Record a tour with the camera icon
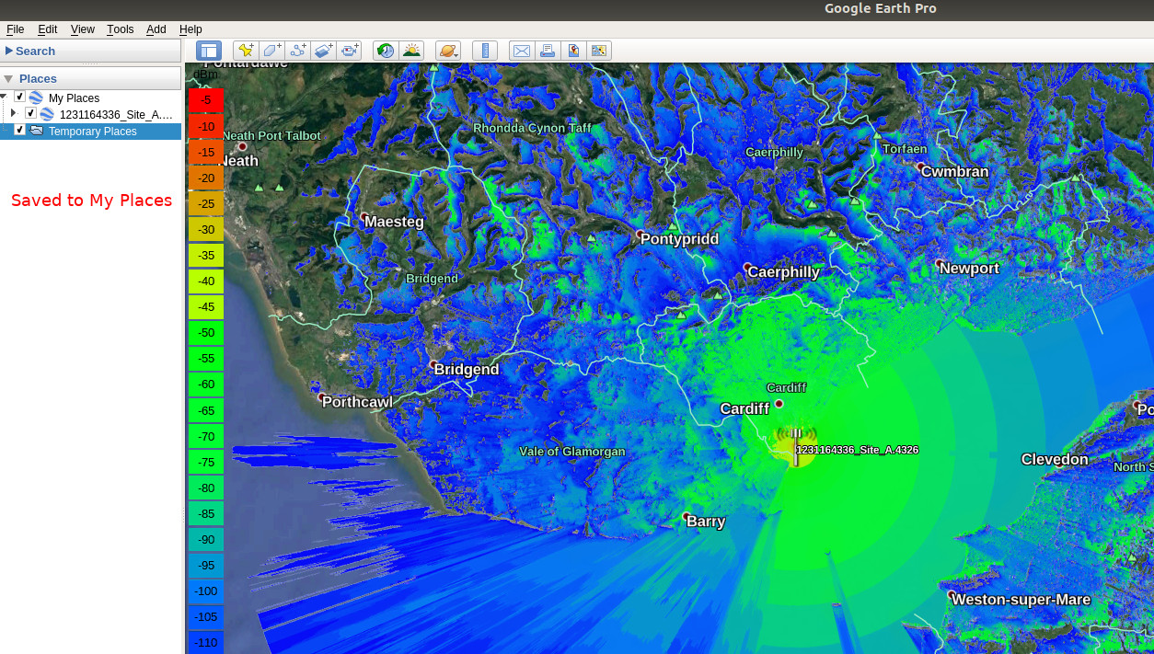Viewport: 1154px width, 654px height. pyautogui.click(x=349, y=51)
